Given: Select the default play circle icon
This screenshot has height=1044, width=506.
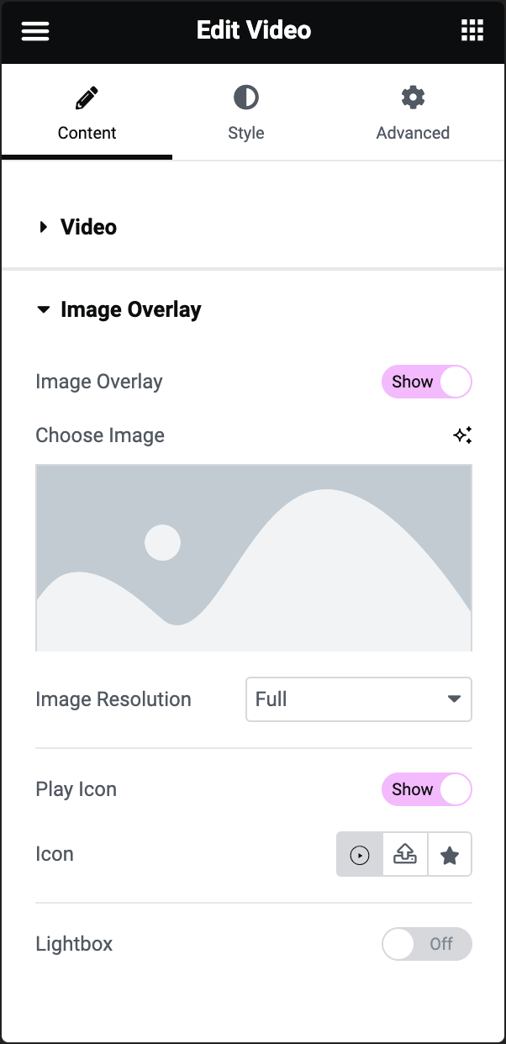Looking at the screenshot, I should pos(360,854).
